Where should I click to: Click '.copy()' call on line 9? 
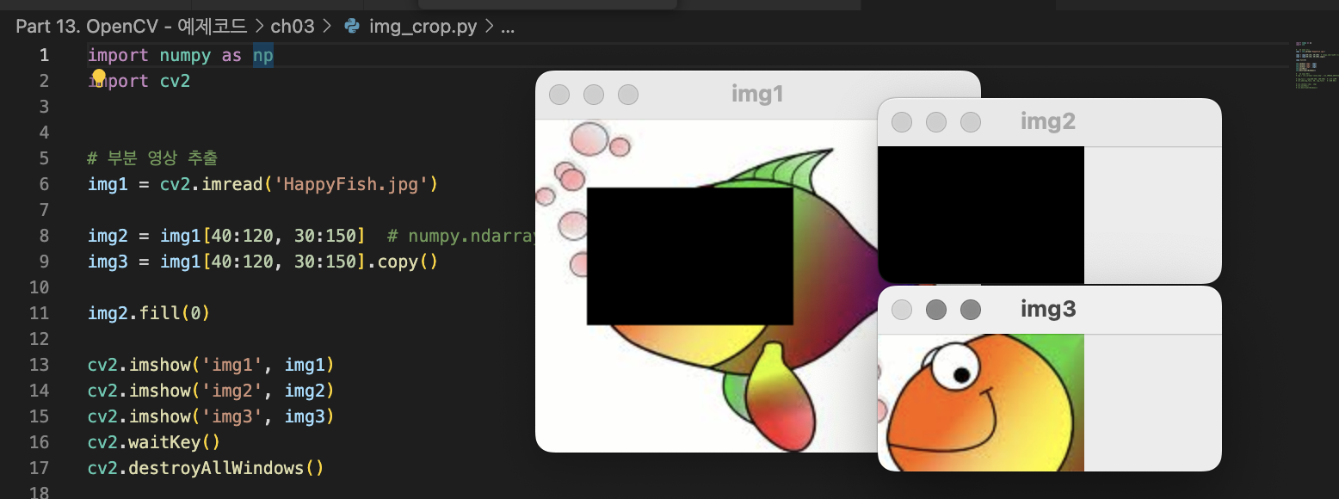pyautogui.click(x=402, y=262)
